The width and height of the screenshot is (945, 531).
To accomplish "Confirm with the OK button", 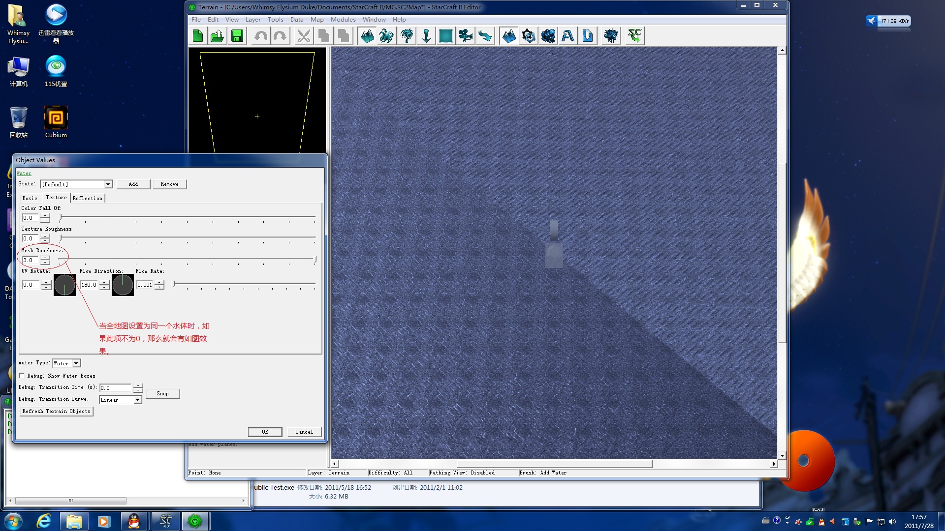I will 265,432.
